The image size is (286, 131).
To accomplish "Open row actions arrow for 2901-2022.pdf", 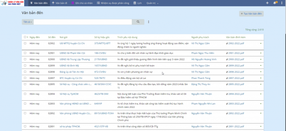I will [x=261, y=53].
